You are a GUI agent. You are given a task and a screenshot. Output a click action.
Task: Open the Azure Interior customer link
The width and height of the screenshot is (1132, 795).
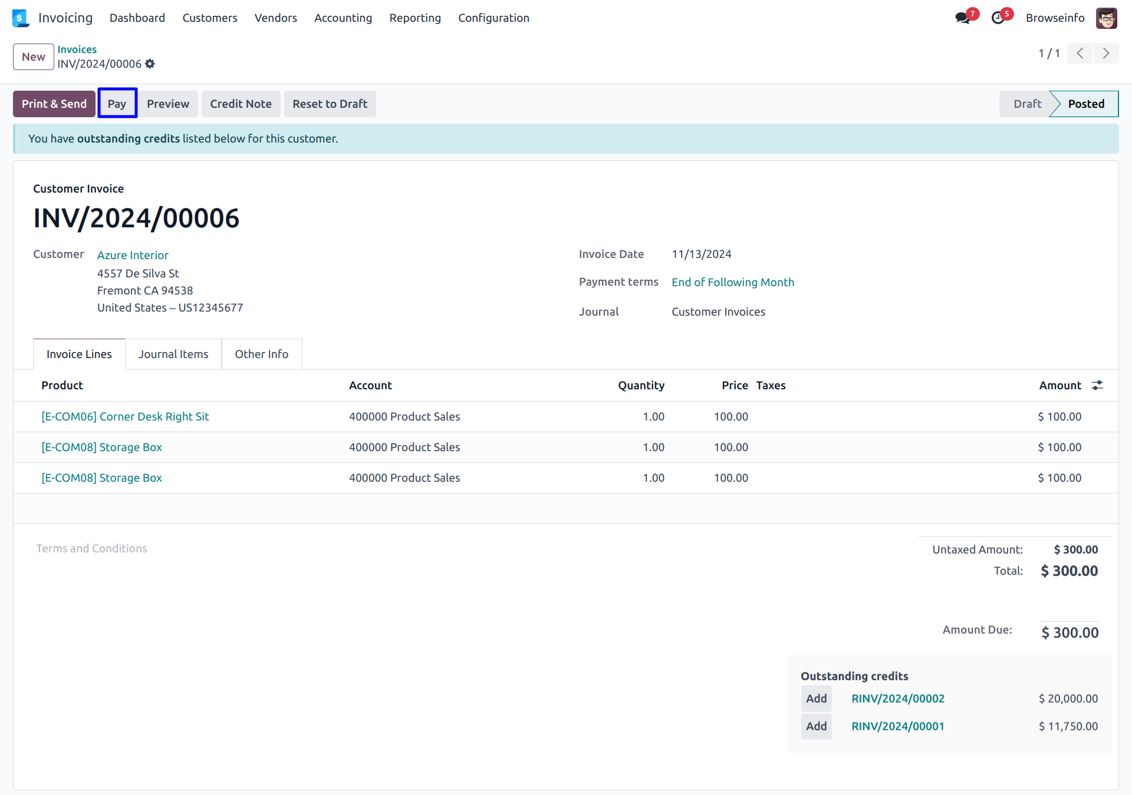tap(133, 255)
